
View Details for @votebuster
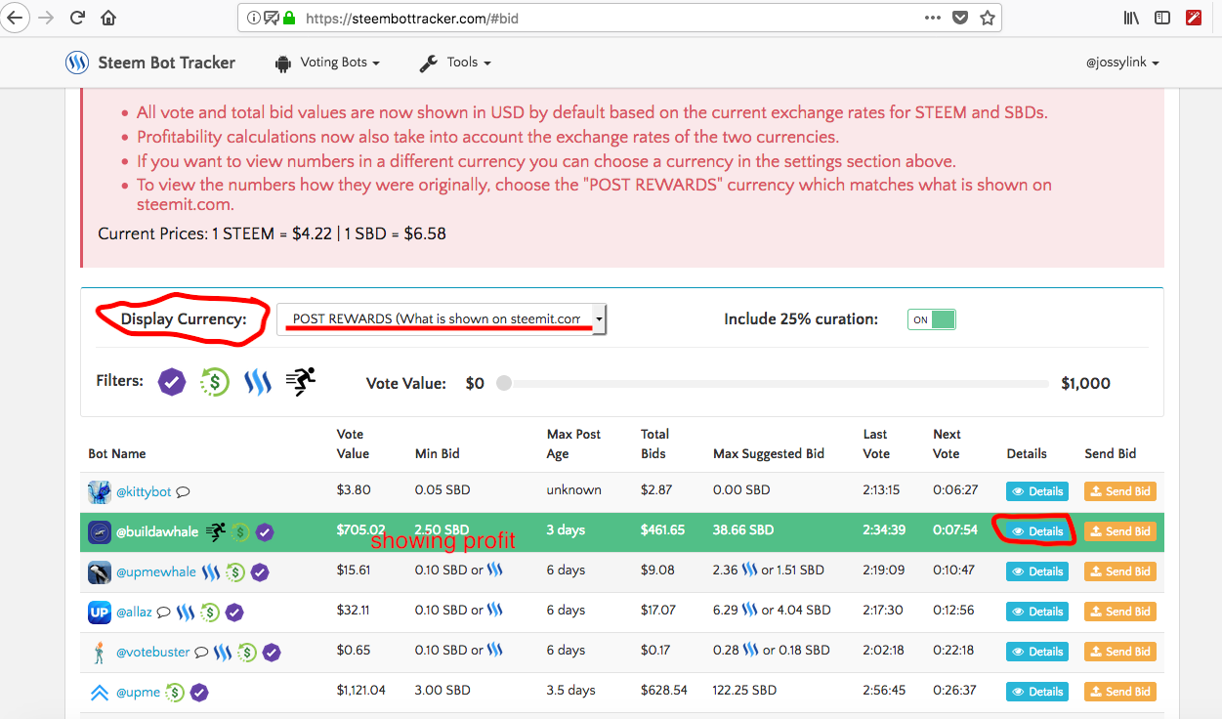pos(1036,652)
